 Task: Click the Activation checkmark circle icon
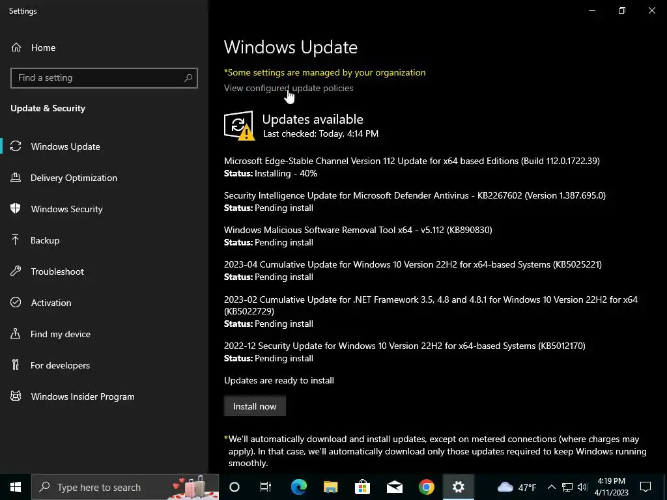point(16,302)
